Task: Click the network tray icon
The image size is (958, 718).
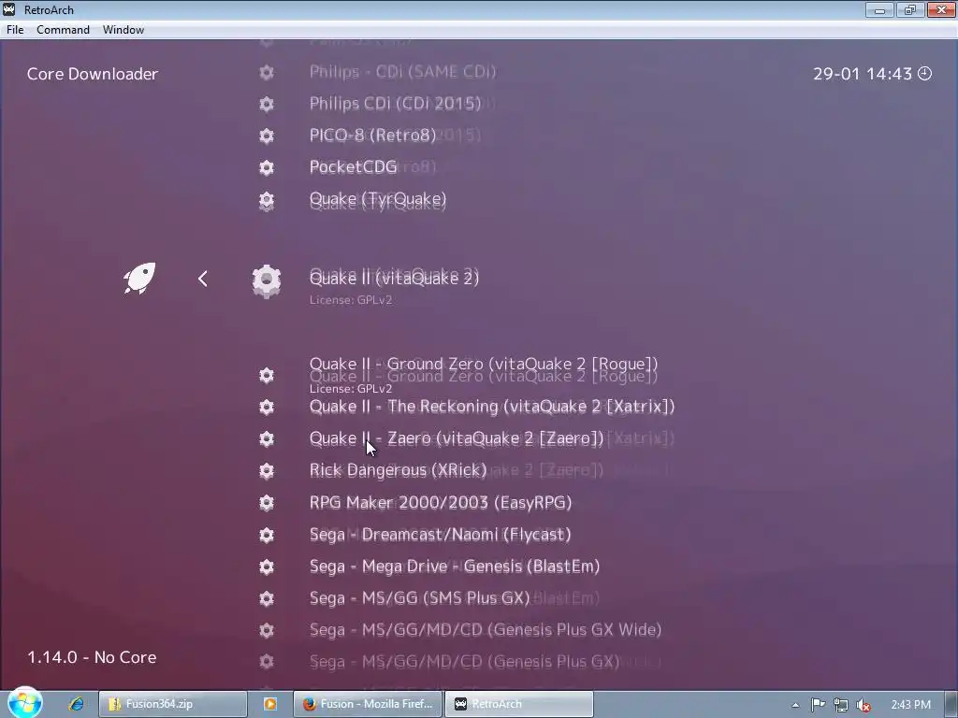Action: pos(841,705)
